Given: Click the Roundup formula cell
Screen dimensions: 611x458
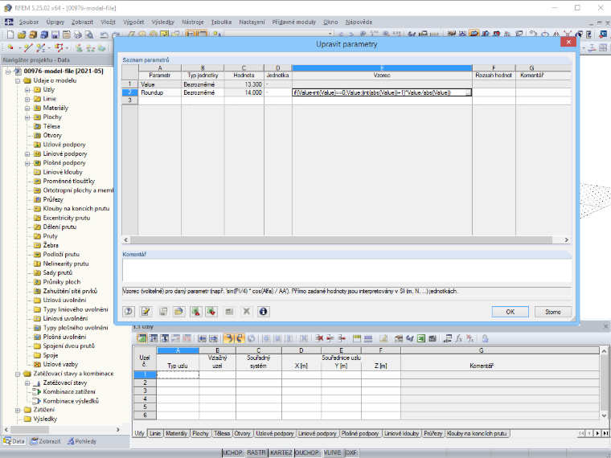Looking at the screenshot, I should 382,92.
